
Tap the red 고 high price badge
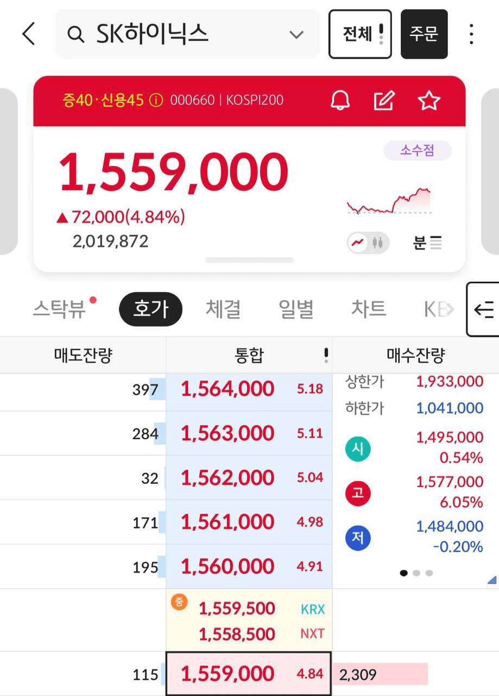pyautogui.click(x=358, y=494)
